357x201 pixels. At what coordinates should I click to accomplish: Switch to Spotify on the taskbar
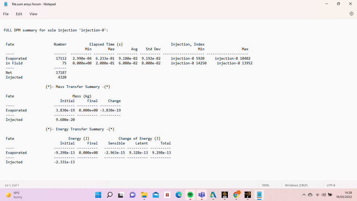(190, 195)
